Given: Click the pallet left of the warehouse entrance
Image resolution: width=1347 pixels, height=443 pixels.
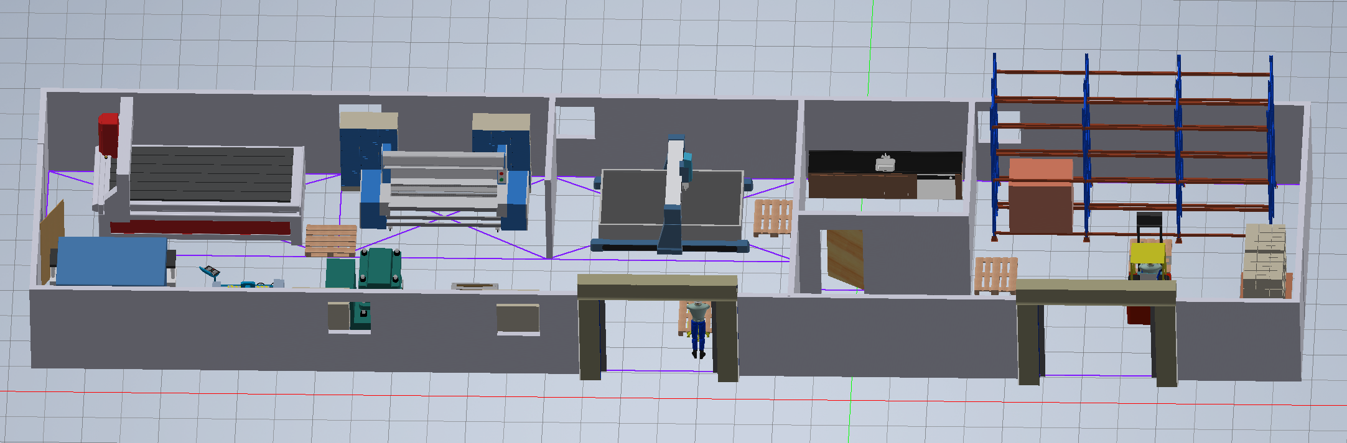Looking at the screenshot, I should (x=995, y=275).
